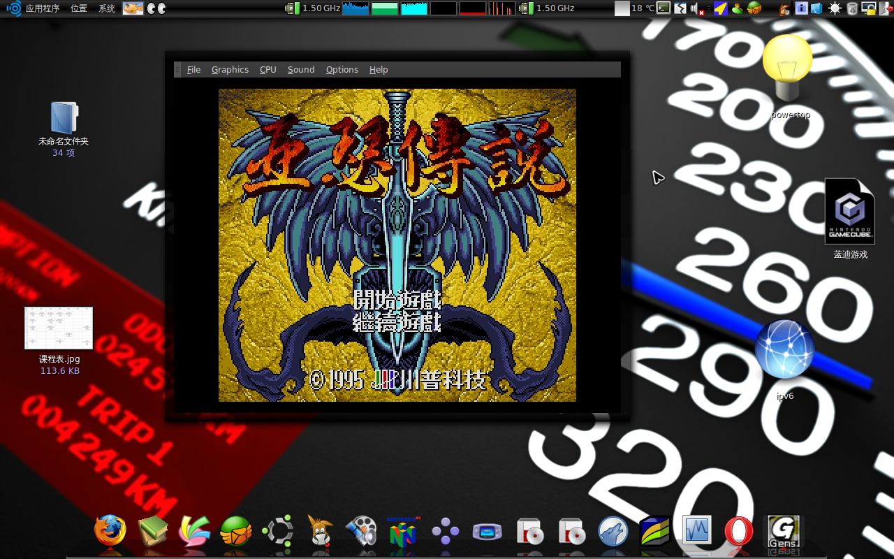Open the first red disc dock icon
Image resolution: width=894 pixels, height=559 pixels.
pos(530,532)
